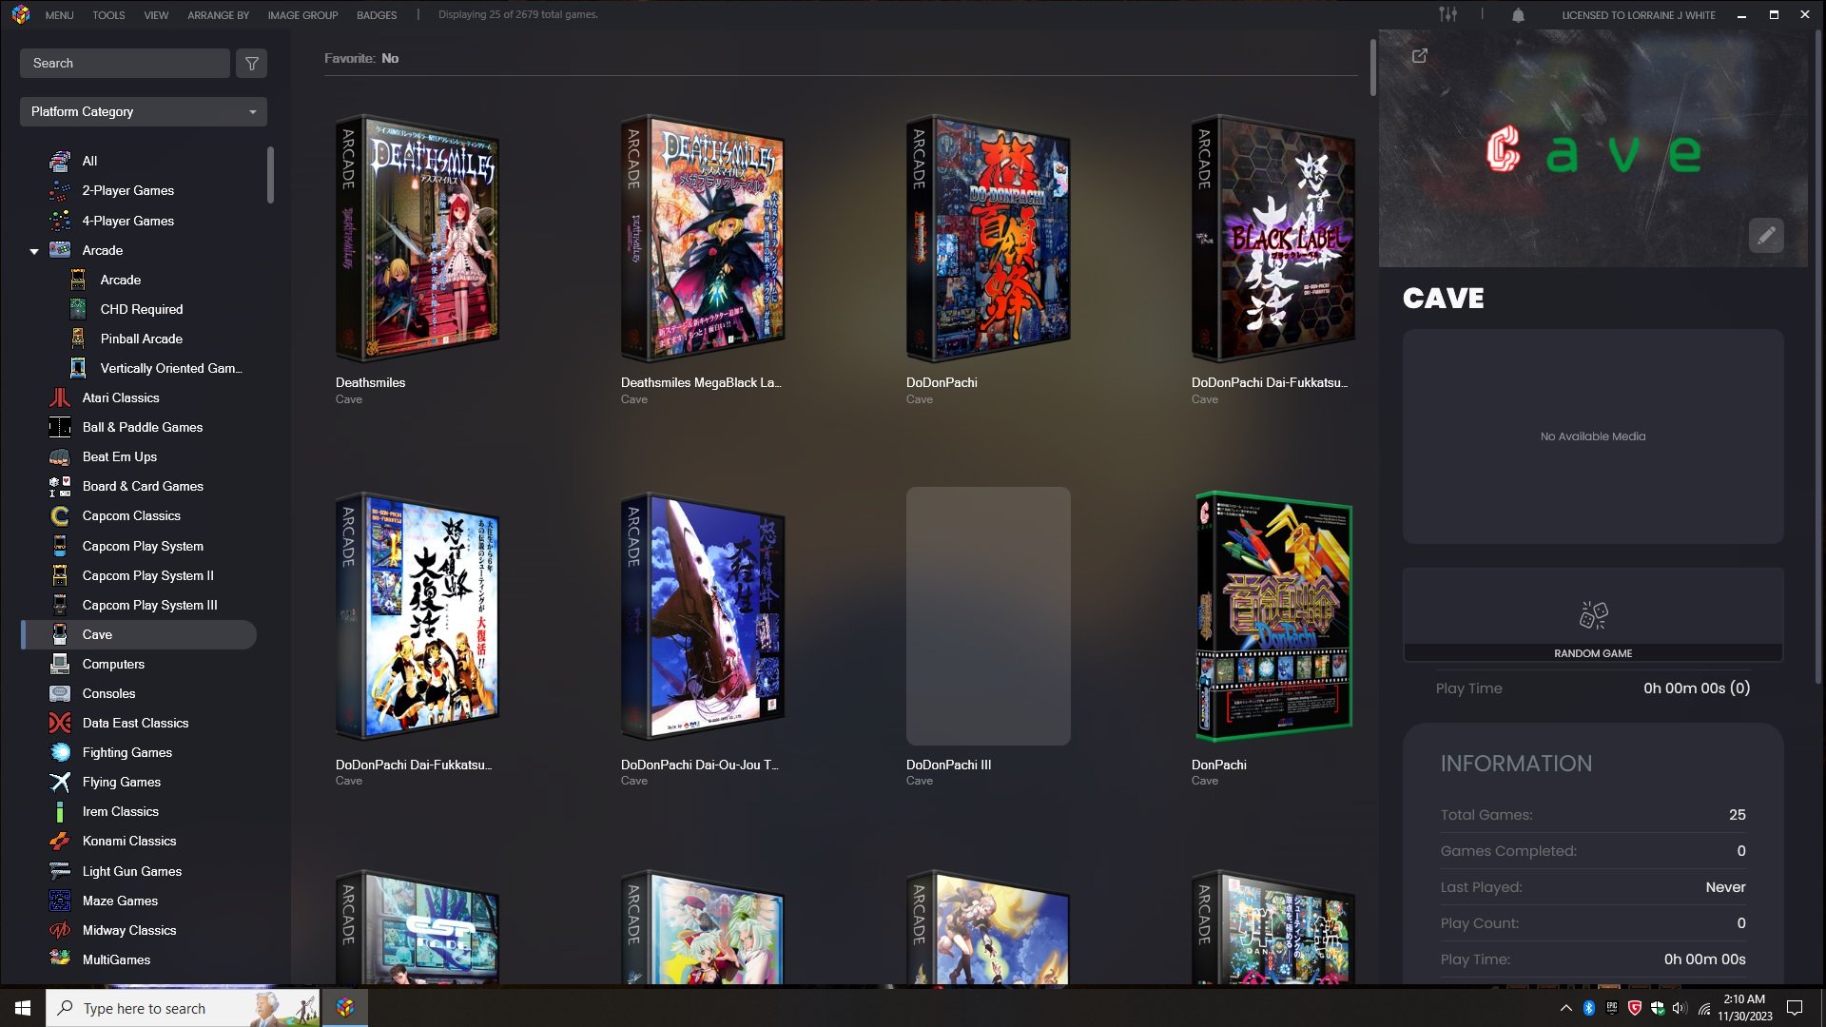Select the DoDonPachi box art
The width and height of the screenshot is (1826, 1027).
987,238
